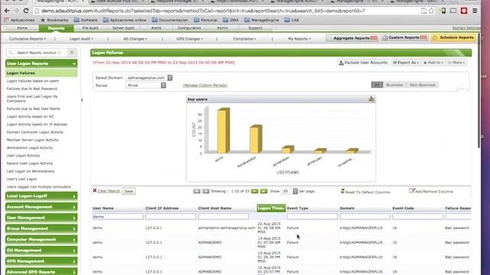Open Failures due to Bad Password report
The image size is (490, 275).
click(x=32, y=89)
